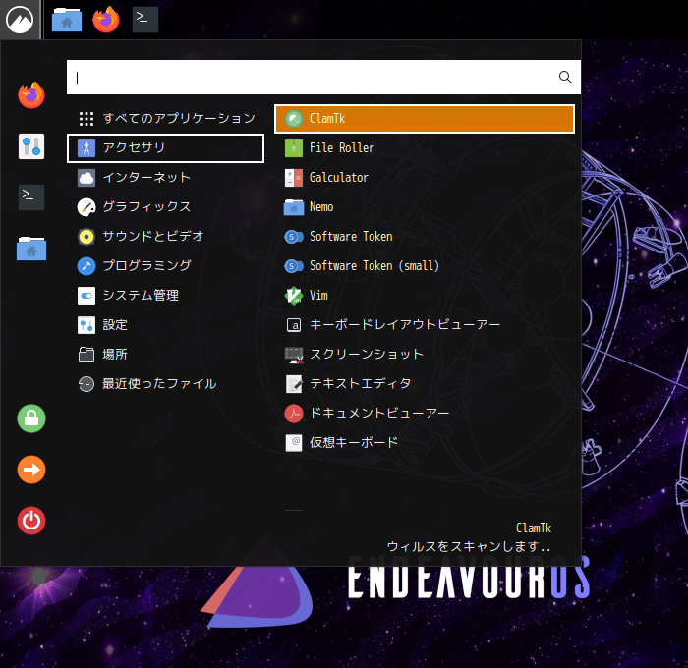Viewport: 688px width, 668px height.
Task: Open the 場所 category
Action: (165, 355)
